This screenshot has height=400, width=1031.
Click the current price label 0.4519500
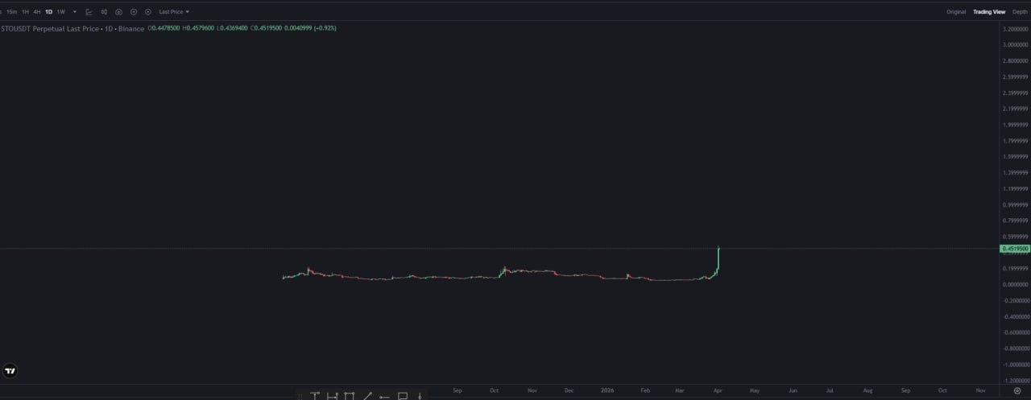1015,249
